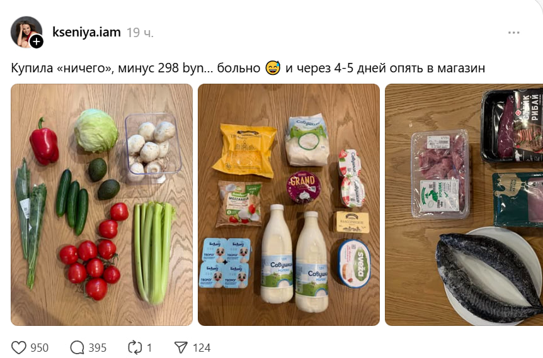Open comments via the speech bubble icon
This screenshot has width=543, height=358.
point(77,348)
